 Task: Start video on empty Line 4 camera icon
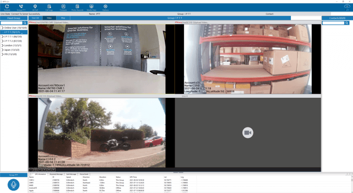(x=248, y=133)
